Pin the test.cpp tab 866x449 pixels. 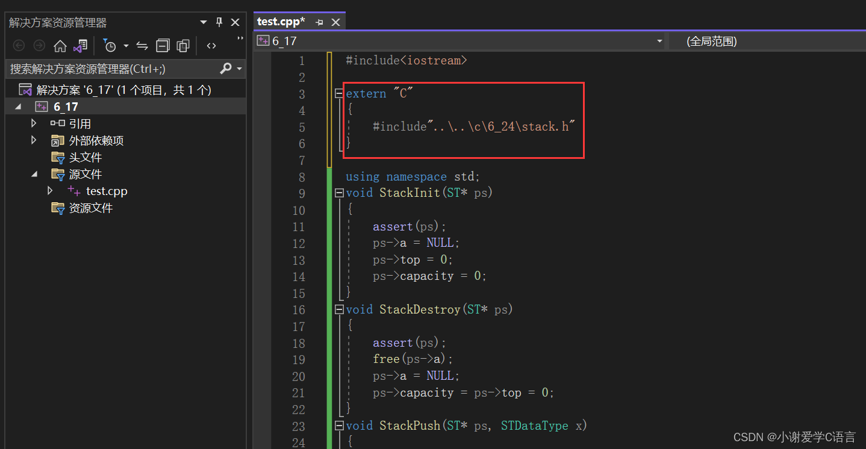(319, 22)
